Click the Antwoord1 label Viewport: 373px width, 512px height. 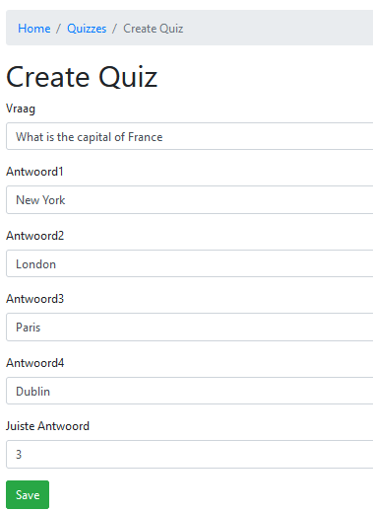pos(34,172)
